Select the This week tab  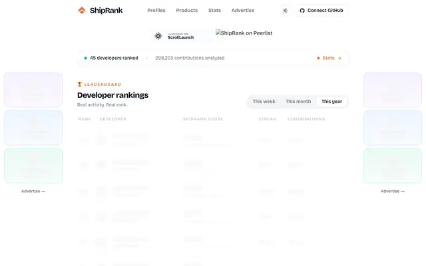click(x=264, y=102)
